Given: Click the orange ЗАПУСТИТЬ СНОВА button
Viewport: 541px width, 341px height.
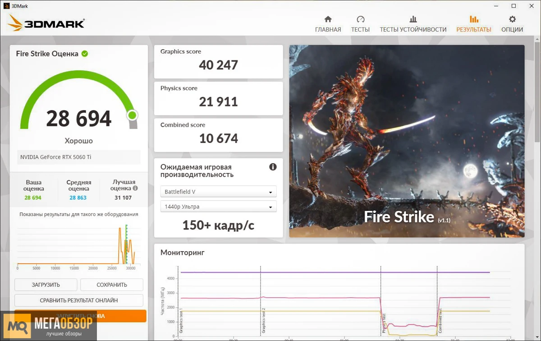Looking at the screenshot, I should click(x=80, y=316).
